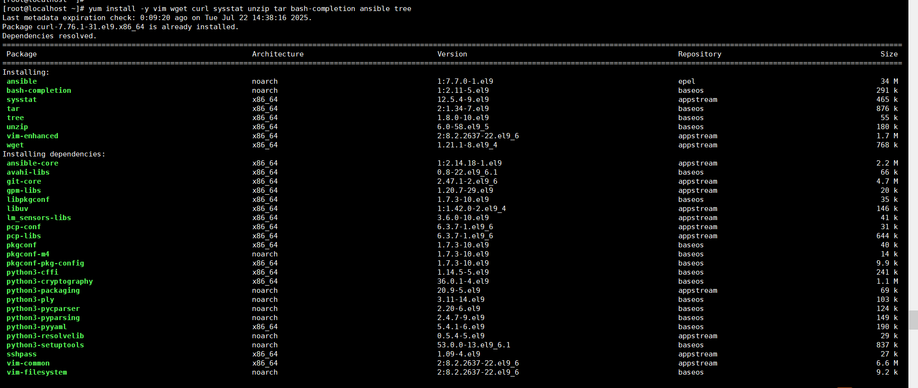Click the 'Version' column header
The width and height of the screenshot is (918, 388).
452,54
